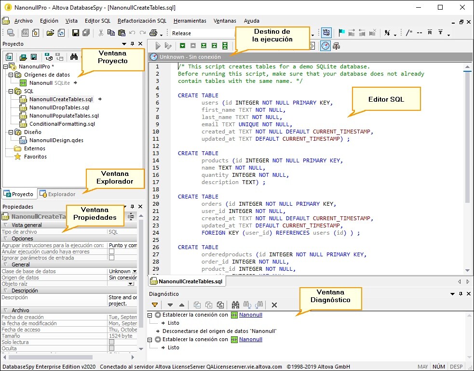This screenshot has width=474, height=371.
Task: Click the Select entire statement icon
Action: [225, 46]
